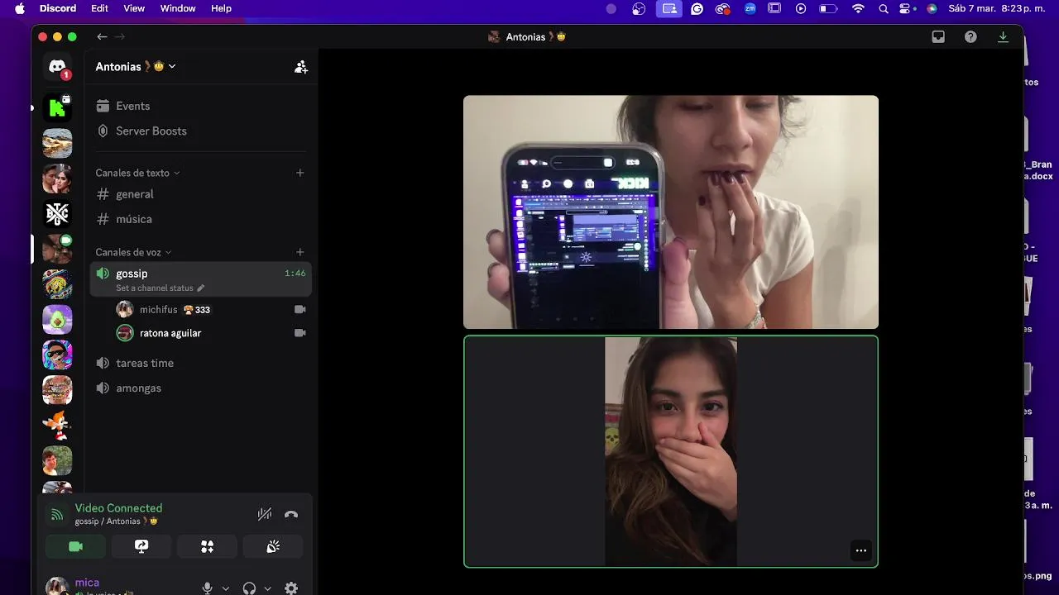Open the battery status icon
The width and height of the screenshot is (1059, 595).
click(x=828, y=8)
